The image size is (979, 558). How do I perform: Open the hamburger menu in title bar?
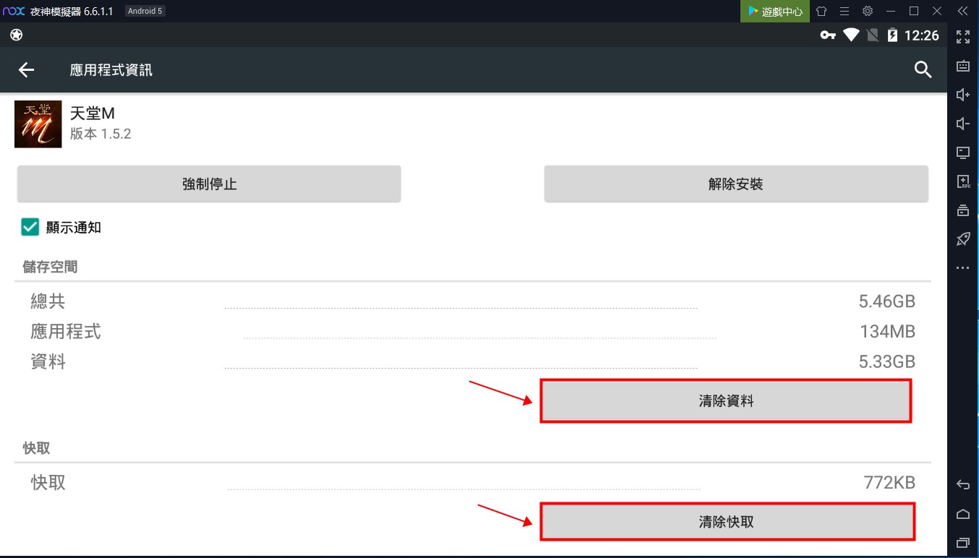tap(845, 11)
